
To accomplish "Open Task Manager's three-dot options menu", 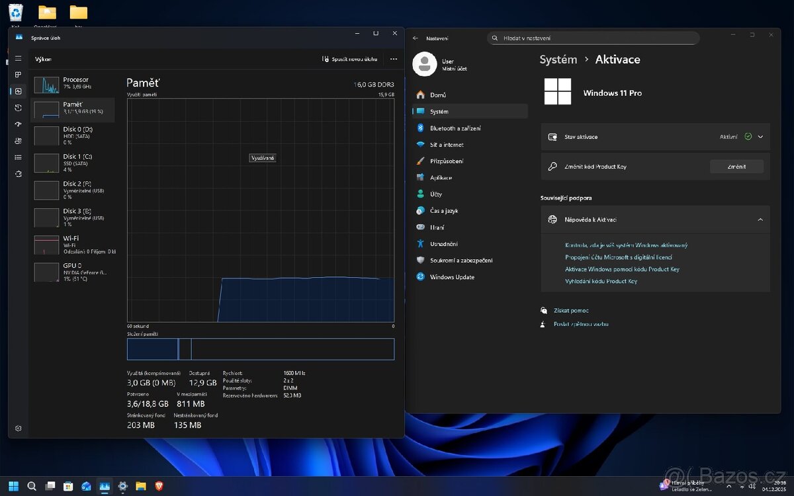I will pyautogui.click(x=393, y=59).
